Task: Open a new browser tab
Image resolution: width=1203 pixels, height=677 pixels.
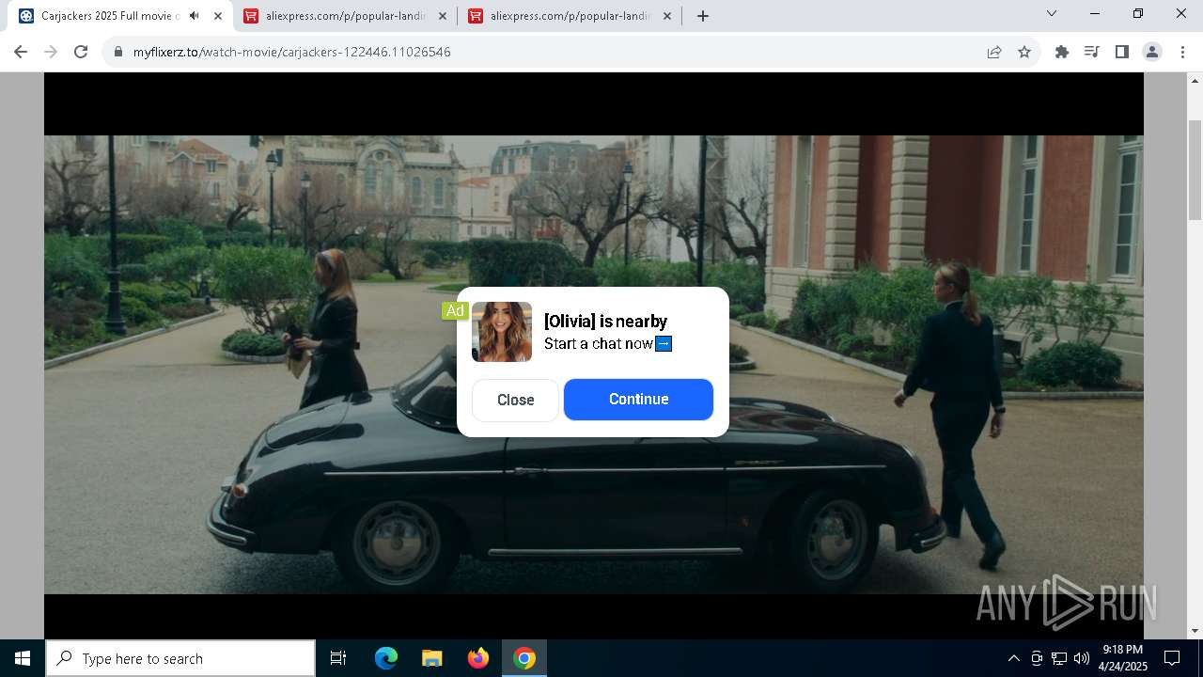Action: pyautogui.click(x=703, y=16)
